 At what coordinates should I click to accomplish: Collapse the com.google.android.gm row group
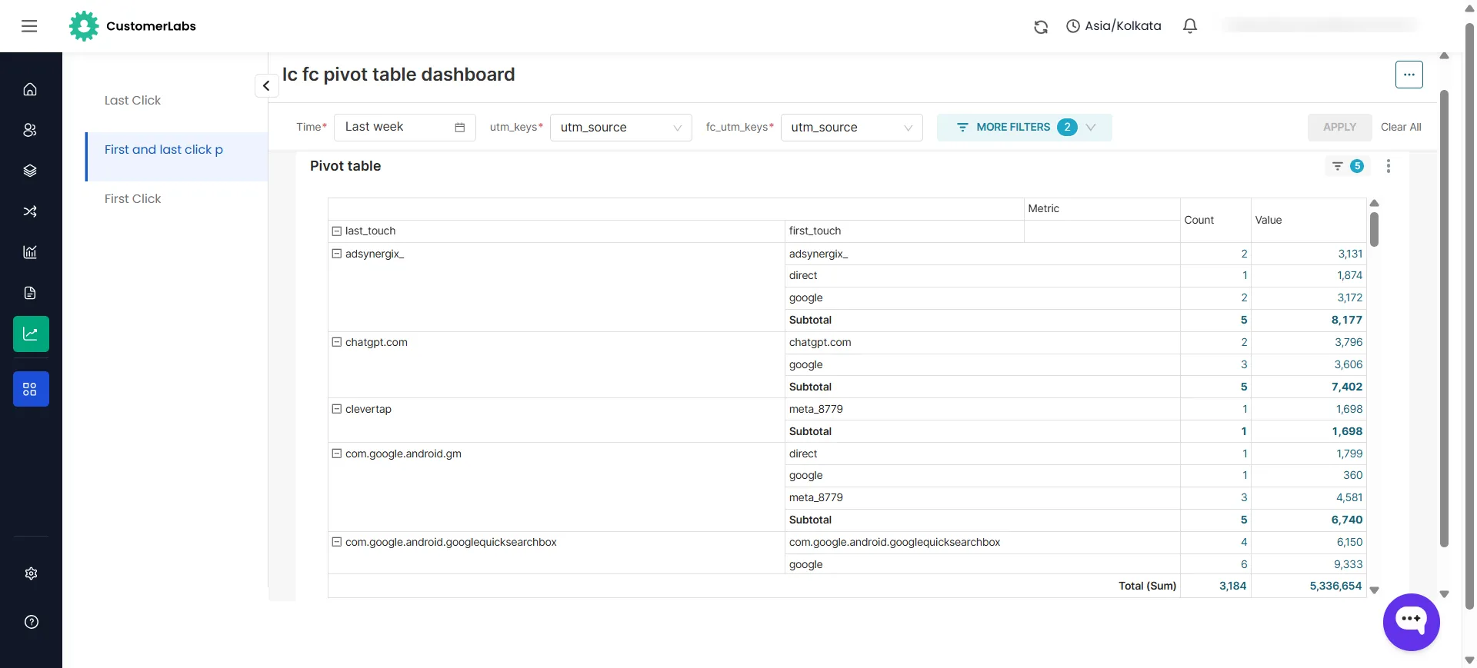click(x=336, y=454)
